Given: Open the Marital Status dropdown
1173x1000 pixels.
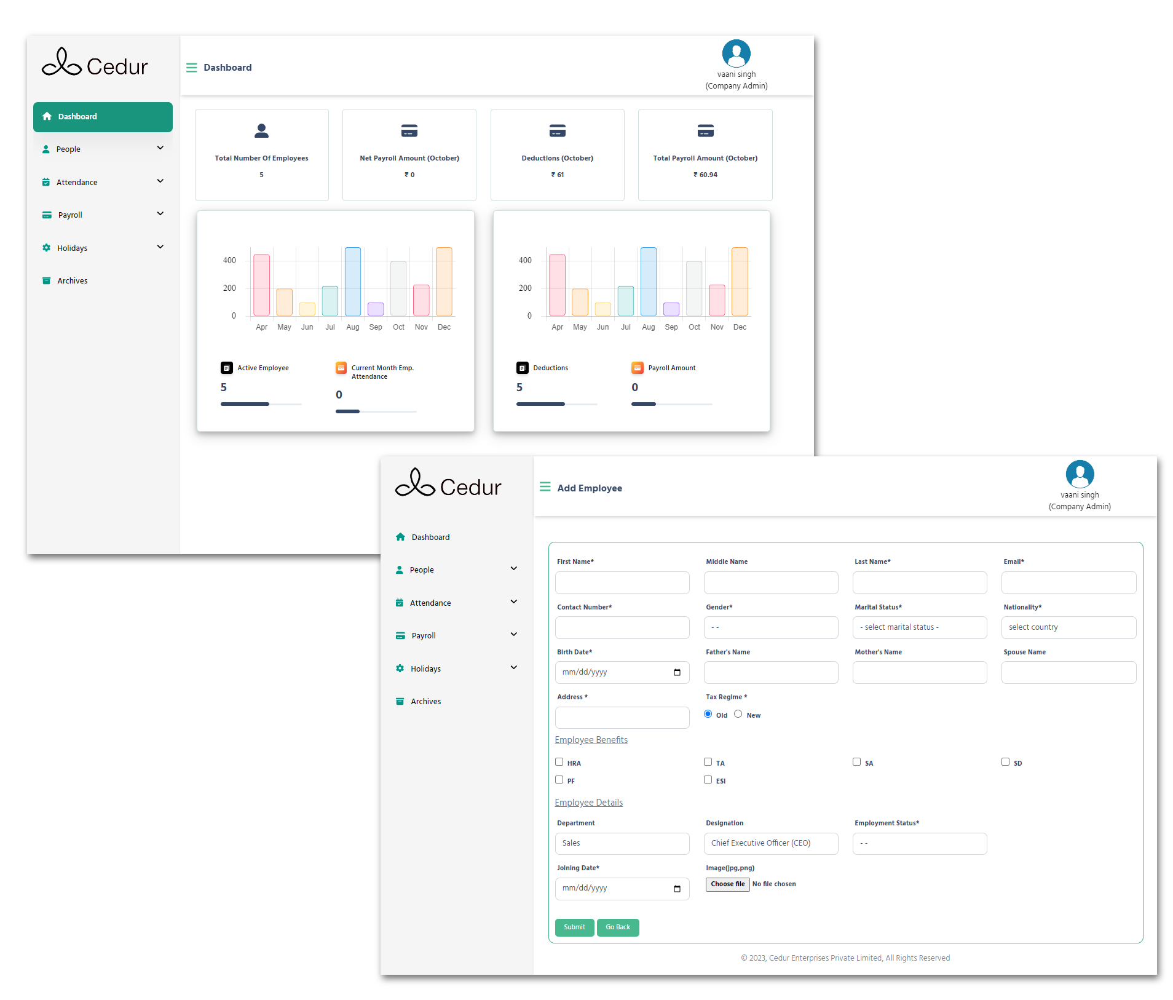Looking at the screenshot, I should 920,627.
